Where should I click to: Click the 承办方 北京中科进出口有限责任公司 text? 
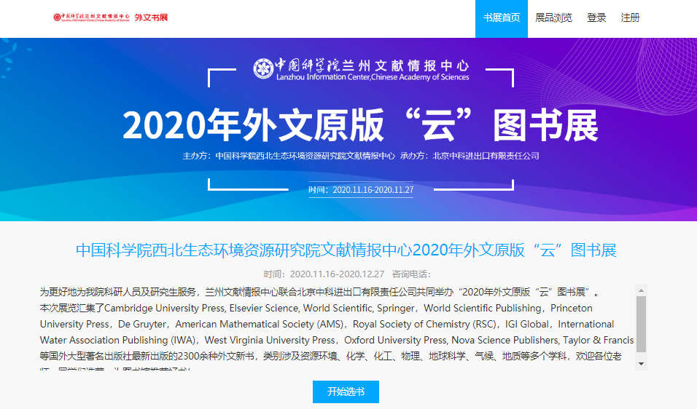click(470, 156)
